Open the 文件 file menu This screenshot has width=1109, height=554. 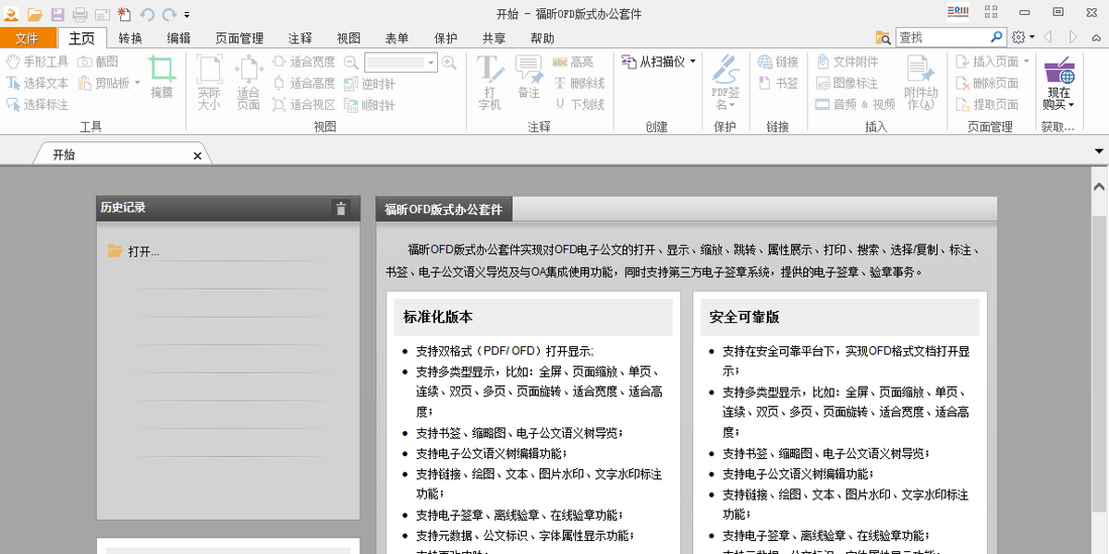[27, 38]
